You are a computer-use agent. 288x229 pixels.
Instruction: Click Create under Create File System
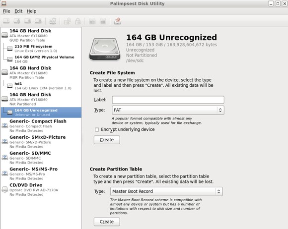coord(107,140)
